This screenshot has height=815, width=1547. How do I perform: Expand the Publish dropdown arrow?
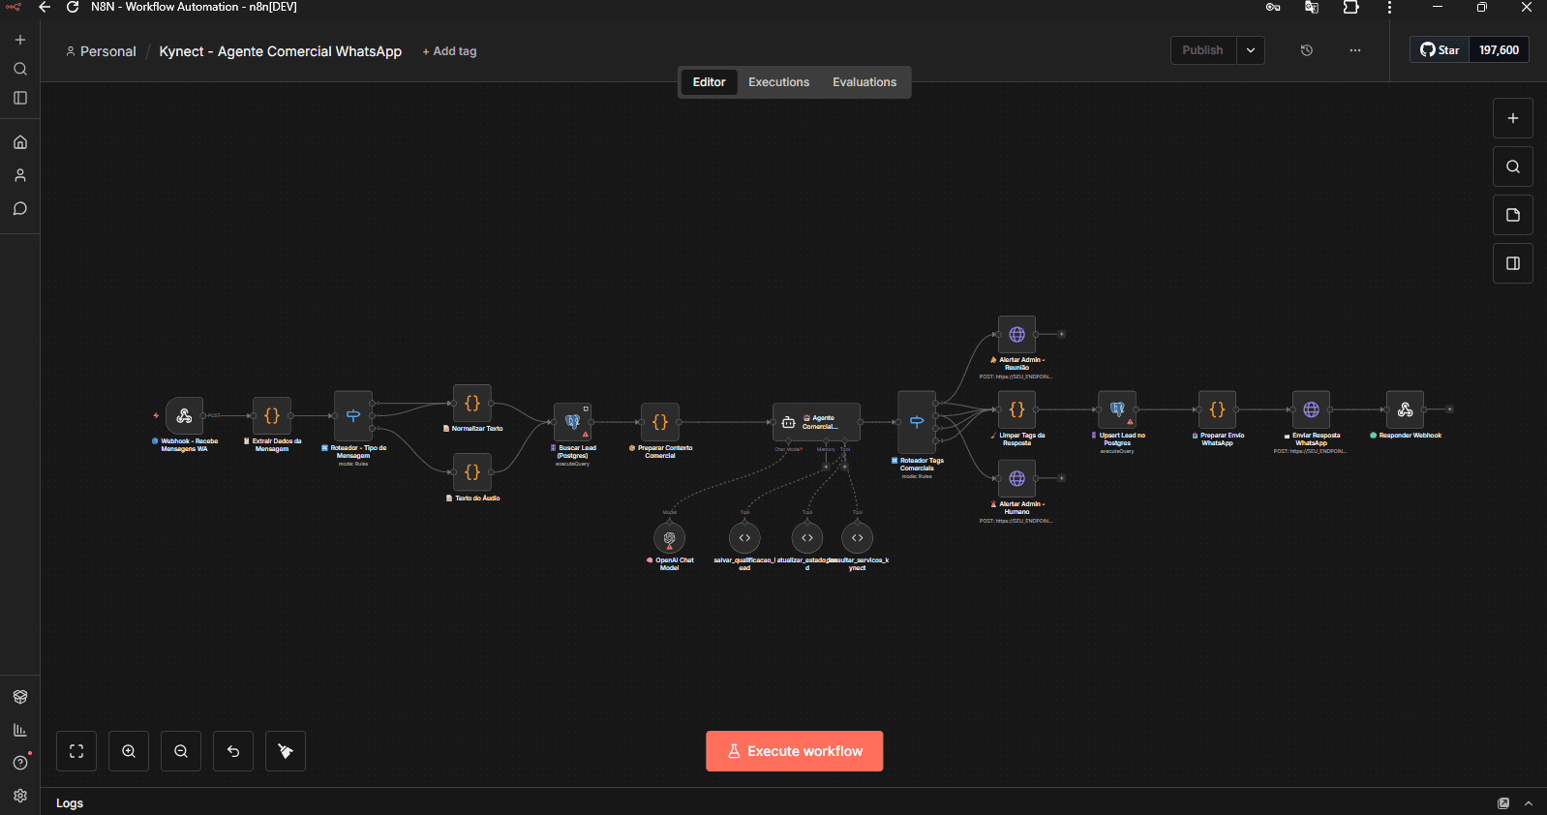click(x=1251, y=50)
